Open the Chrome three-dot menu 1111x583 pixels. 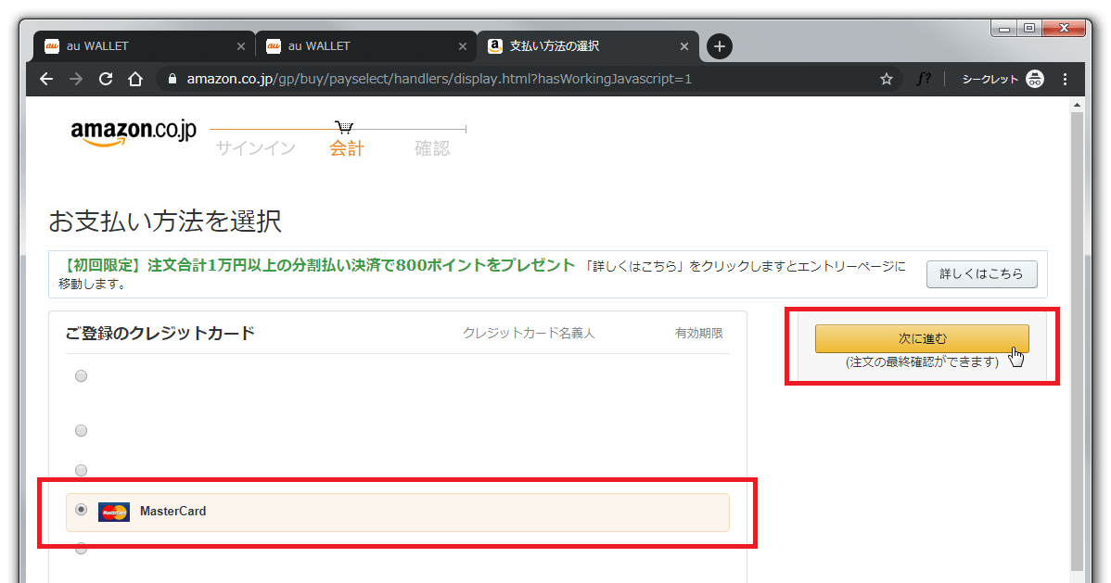click(1065, 80)
